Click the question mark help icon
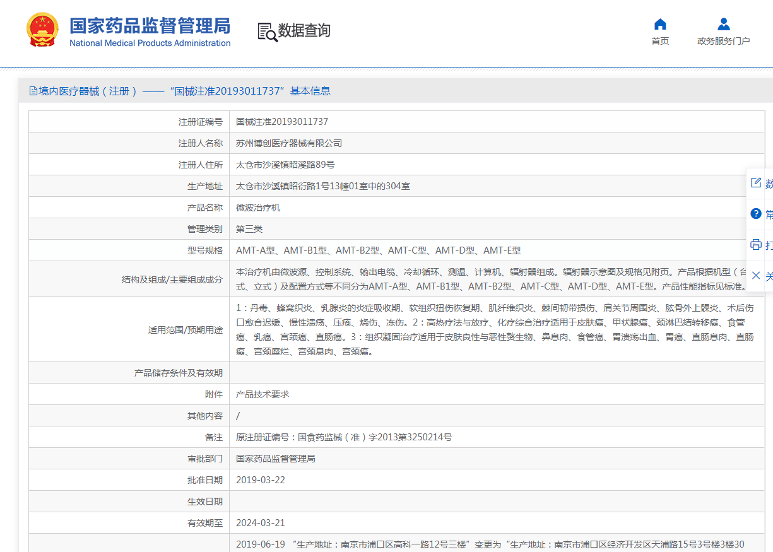This screenshot has height=552, width=773. pos(756,214)
